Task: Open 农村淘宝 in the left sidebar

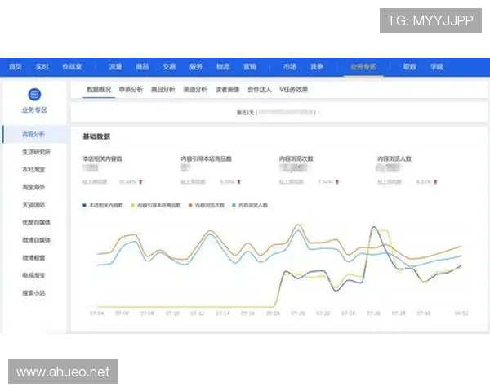Action: tap(33, 170)
